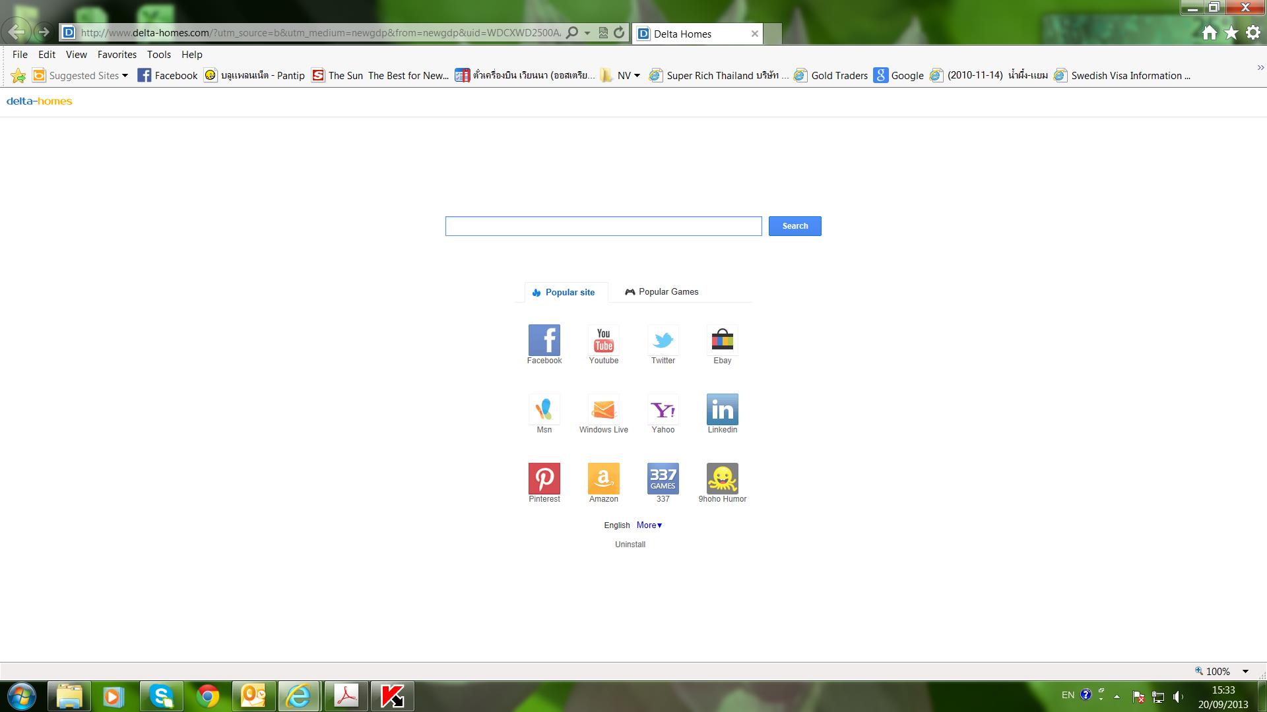Click the delta-homes logo
Image resolution: width=1267 pixels, height=712 pixels.
(x=39, y=102)
